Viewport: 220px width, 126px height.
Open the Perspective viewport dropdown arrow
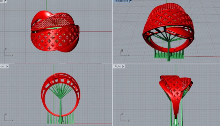(131, 1)
